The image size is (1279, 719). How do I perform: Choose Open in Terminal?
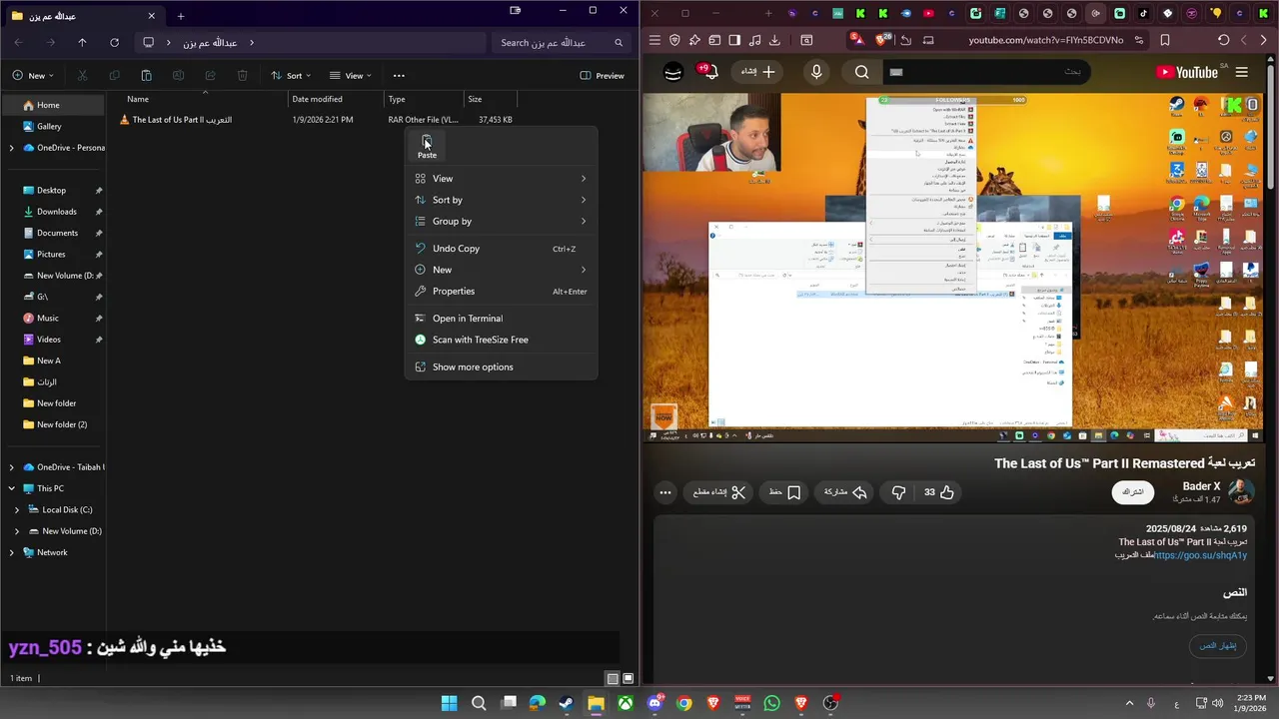click(x=501, y=319)
